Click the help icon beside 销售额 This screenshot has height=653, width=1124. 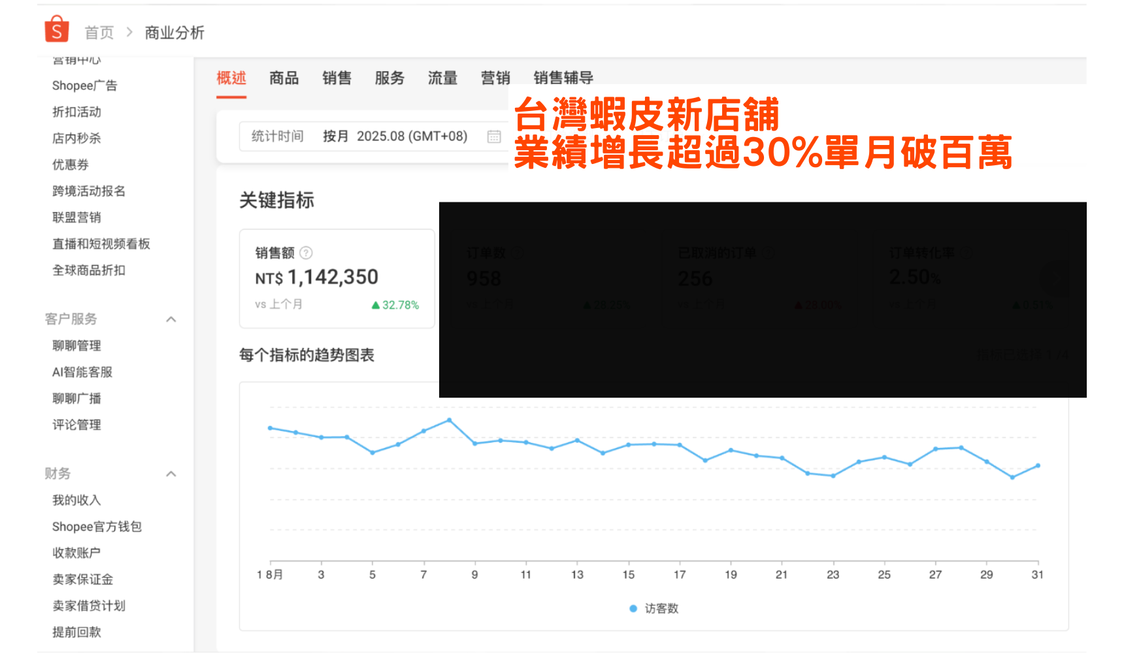[x=306, y=253]
